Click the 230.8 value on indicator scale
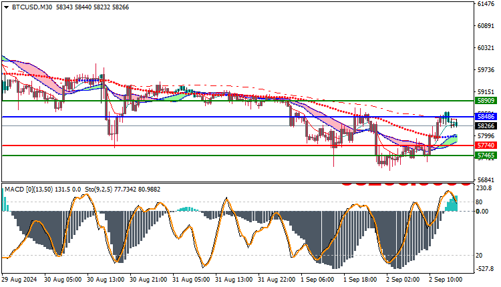 pyautogui.click(x=484, y=188)
